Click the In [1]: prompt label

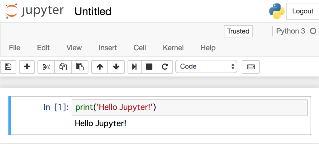click(x=56, y=107)
